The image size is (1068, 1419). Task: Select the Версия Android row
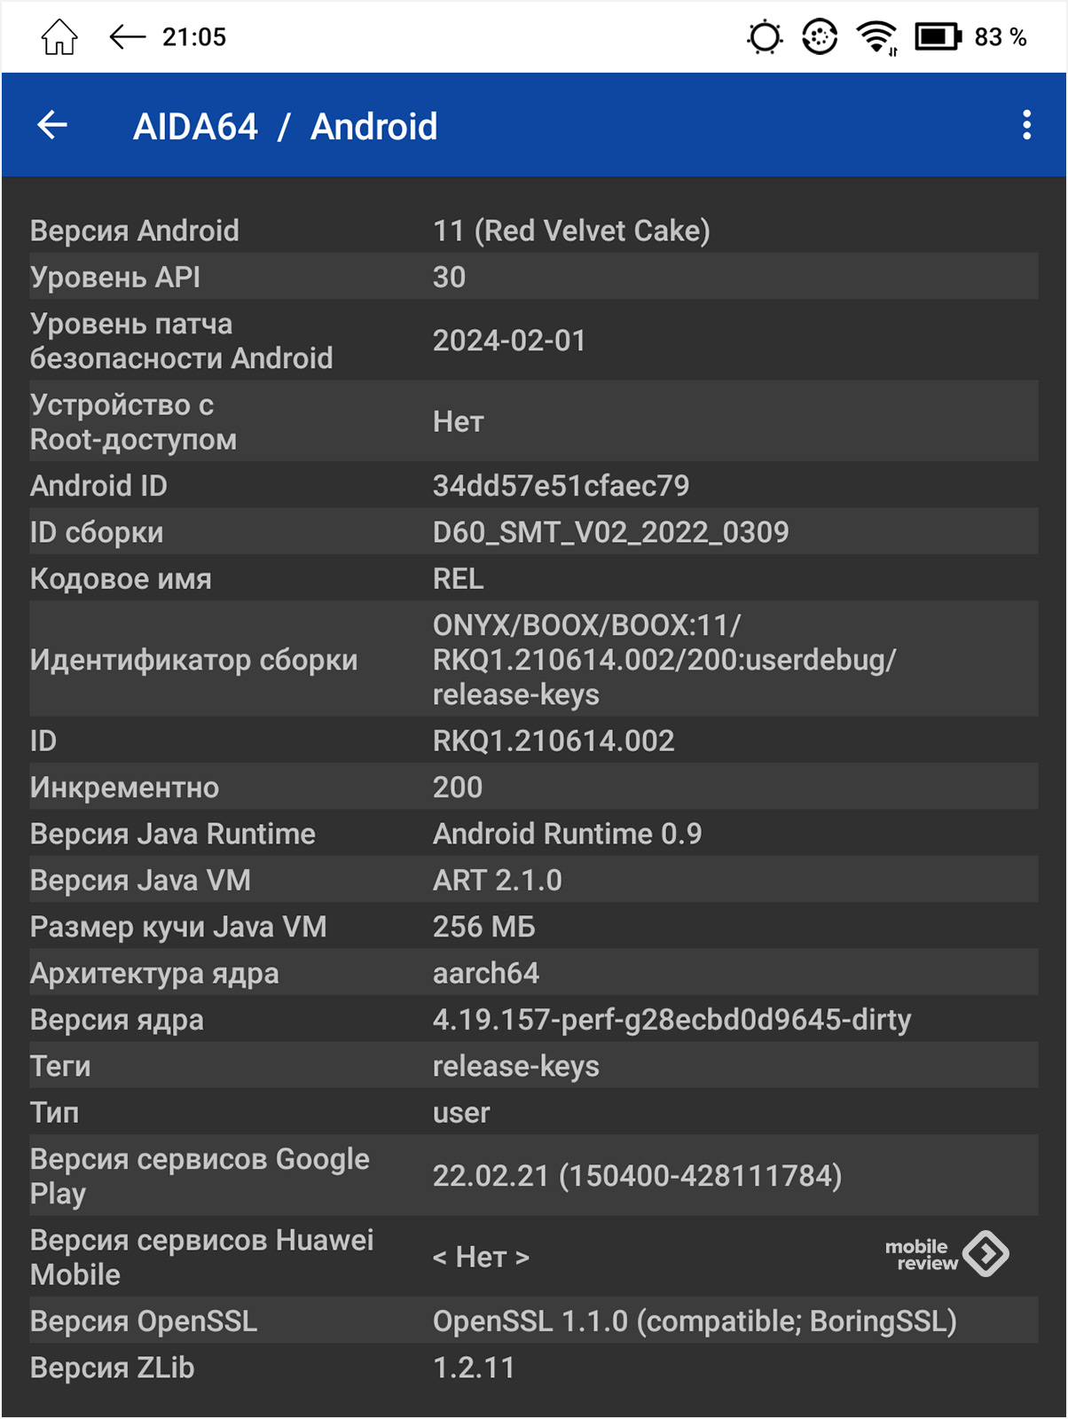(534, 231)
